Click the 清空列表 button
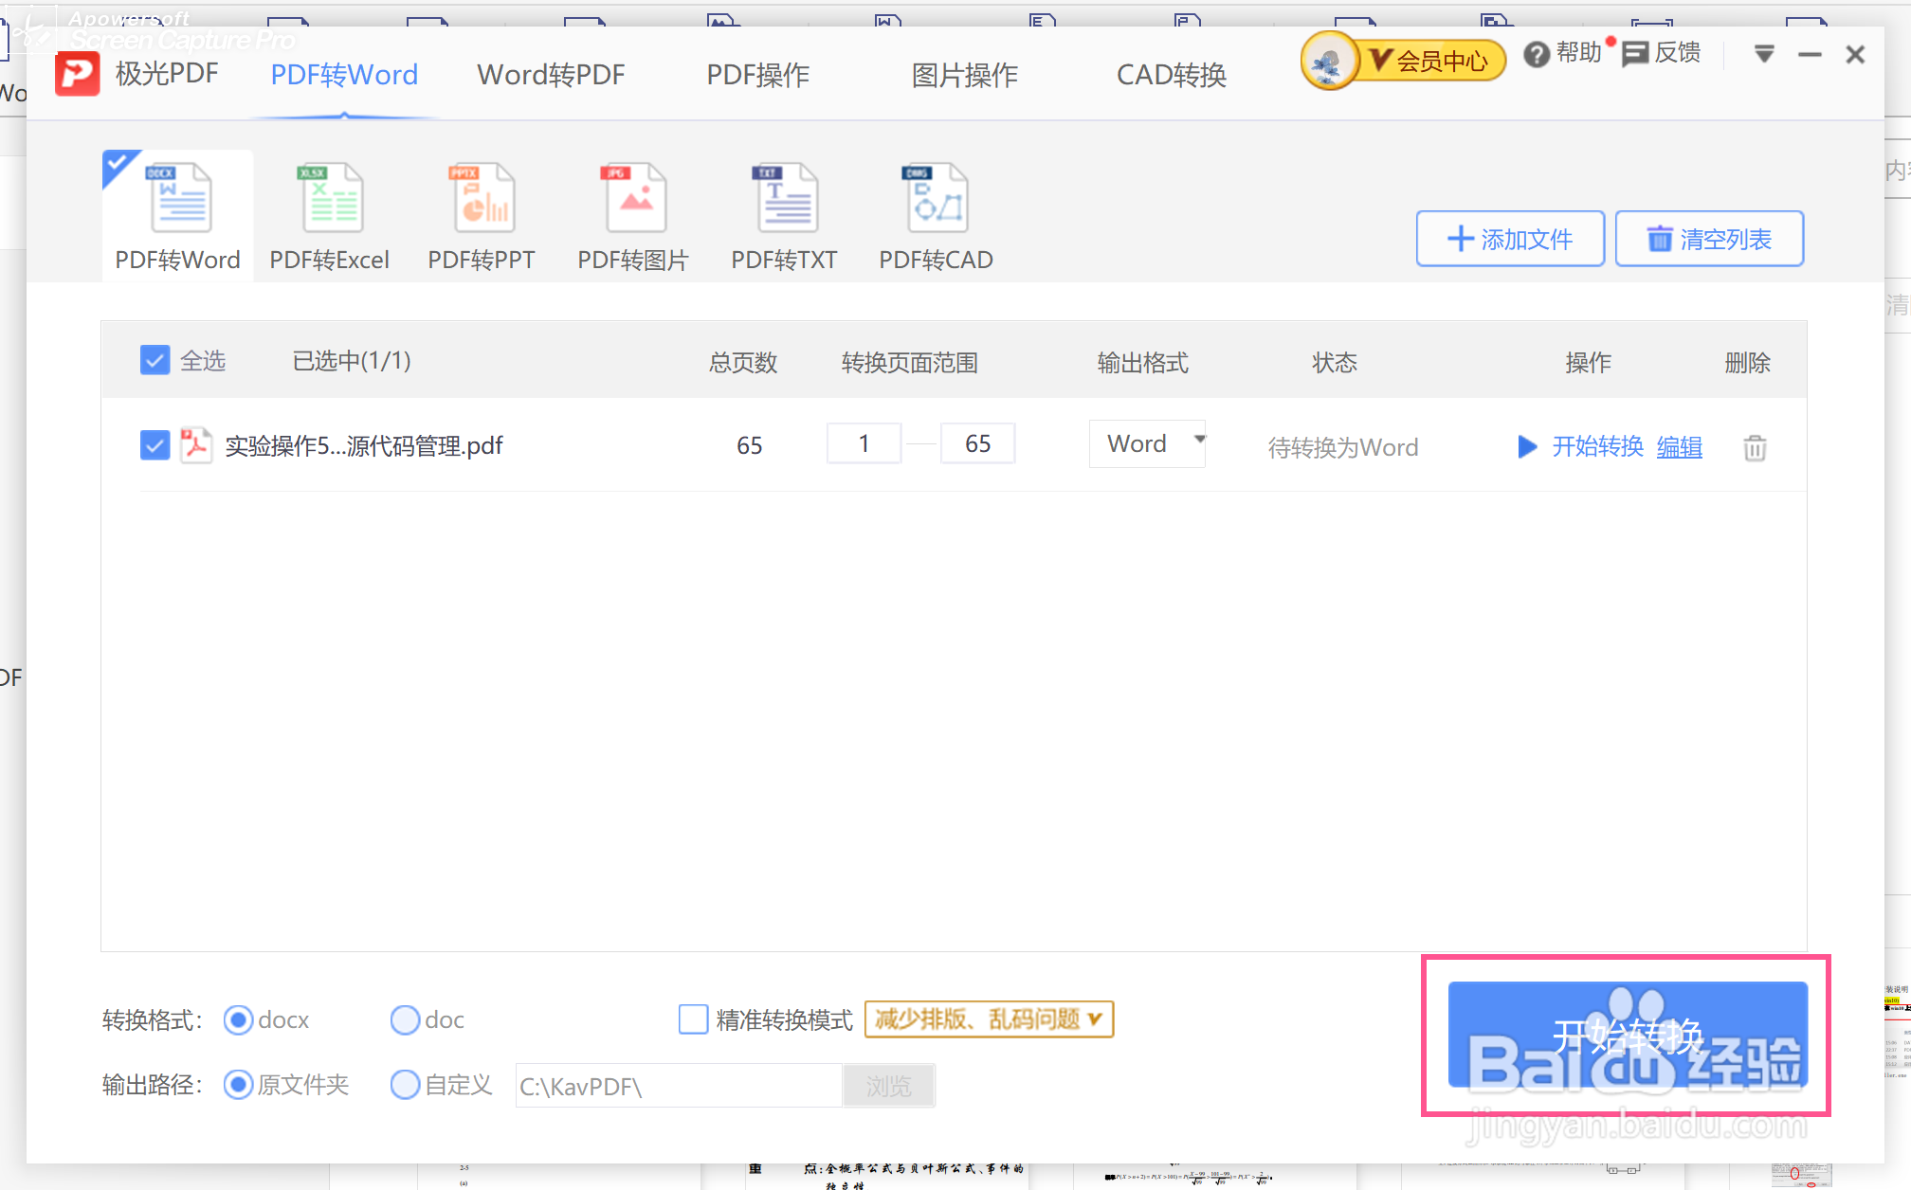The image size is (1911, 1190). (1709, 239)
